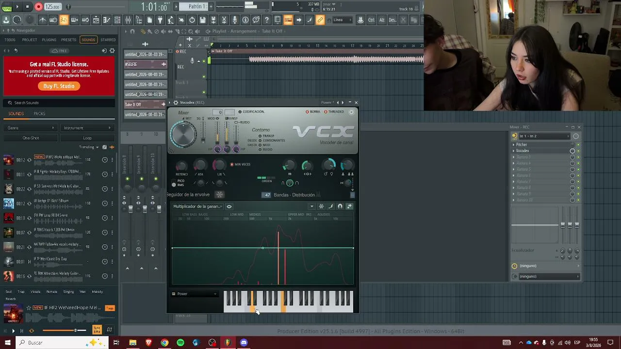This screenshot has width=621, height=349.
Task: Click the Buy FL Studio button
Action: [59, 86]
